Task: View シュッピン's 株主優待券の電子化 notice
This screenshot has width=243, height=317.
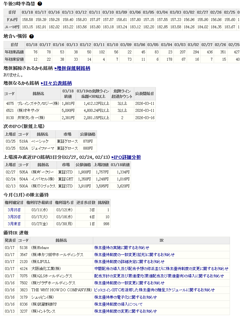Action: coord(125,297)
